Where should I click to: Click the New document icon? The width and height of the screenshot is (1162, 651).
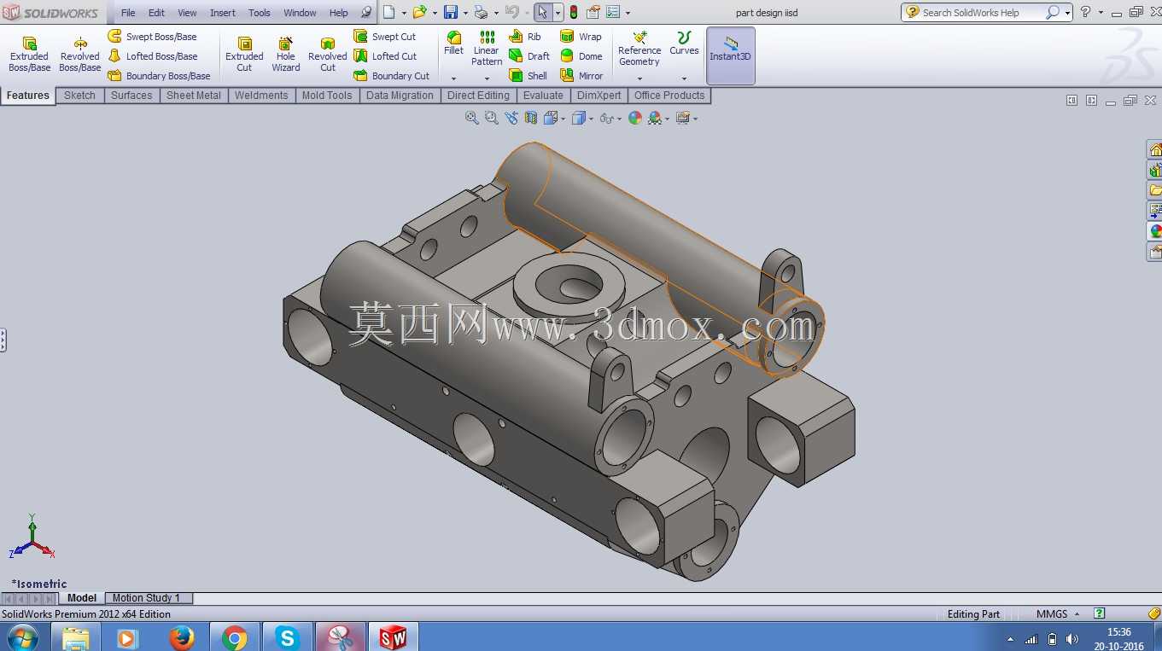[389, 13]
